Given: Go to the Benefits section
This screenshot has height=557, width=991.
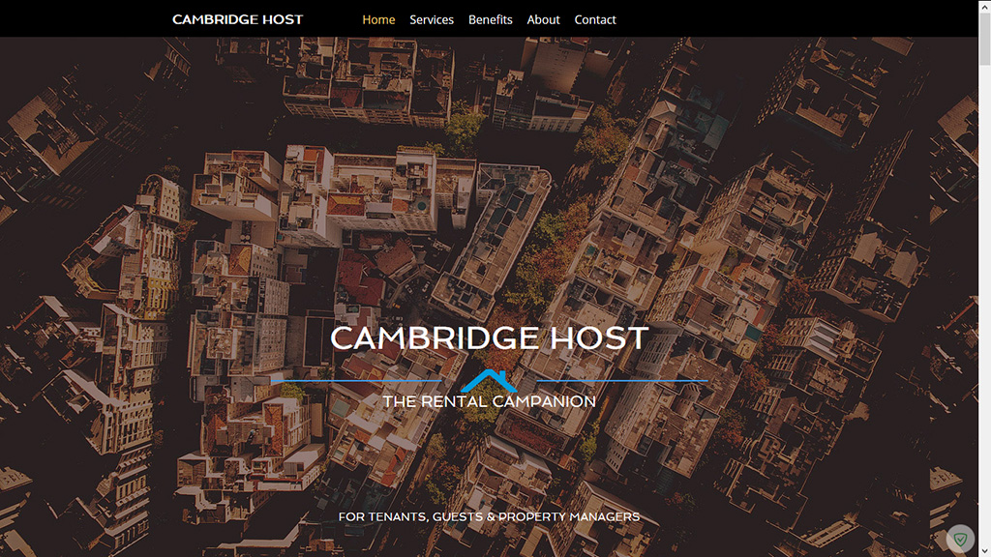Looking at the screenshot, I should [x=491, y=19].
